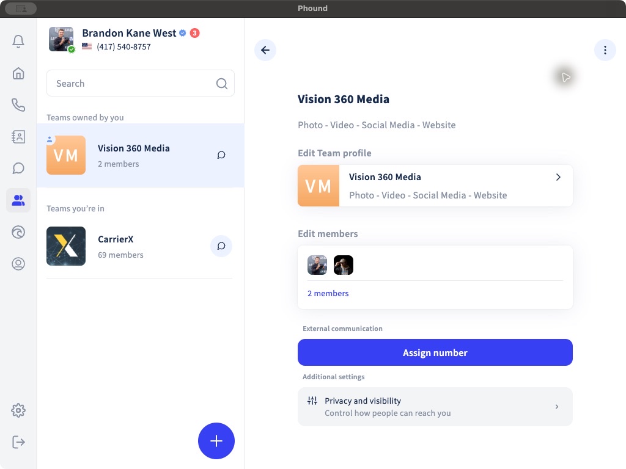Click 'Control how people can reach you' text
This screenshot has width=626, height=469.
[388, 413]
